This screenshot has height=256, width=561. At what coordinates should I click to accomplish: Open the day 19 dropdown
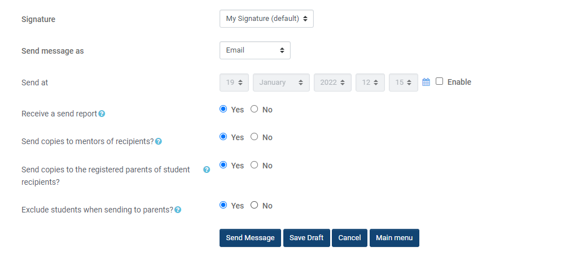[234, 83]
